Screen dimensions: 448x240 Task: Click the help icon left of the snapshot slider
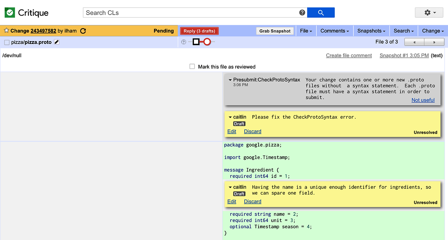[x=183, y=42]
